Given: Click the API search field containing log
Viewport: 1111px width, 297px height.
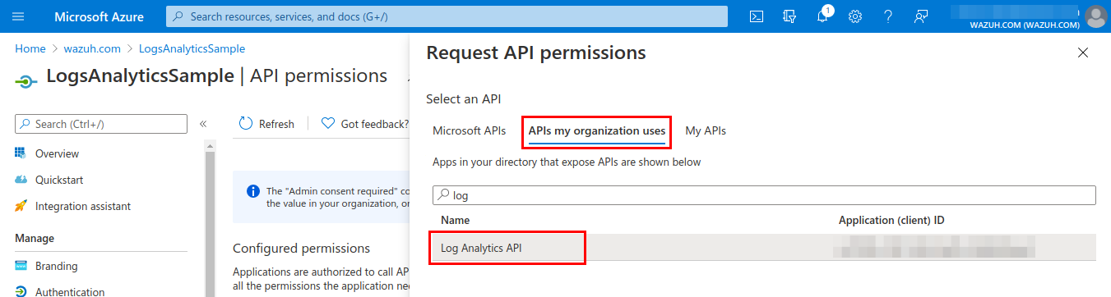Looking at the screenshot, I should [764, 195].
